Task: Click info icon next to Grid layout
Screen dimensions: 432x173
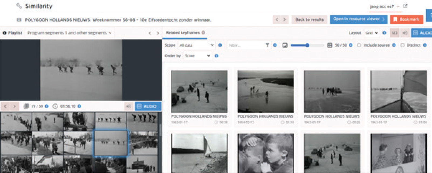Action: pyautogui.click(x=384, y=33)
